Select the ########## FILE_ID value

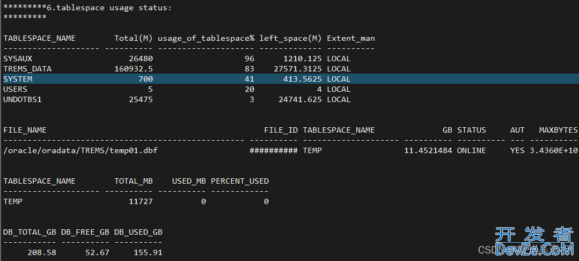coord(274,150)
